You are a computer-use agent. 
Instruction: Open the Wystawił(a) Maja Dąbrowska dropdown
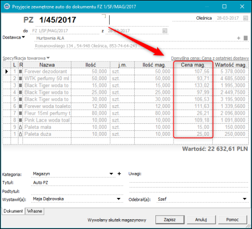click(x=118, y=199)
